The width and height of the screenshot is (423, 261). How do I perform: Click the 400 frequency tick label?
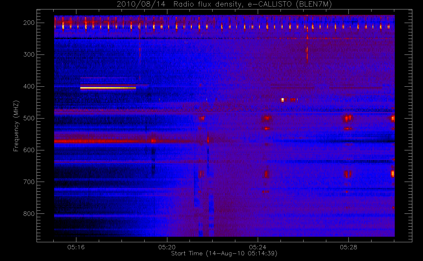pyautogui.click(x=29, y=86)
